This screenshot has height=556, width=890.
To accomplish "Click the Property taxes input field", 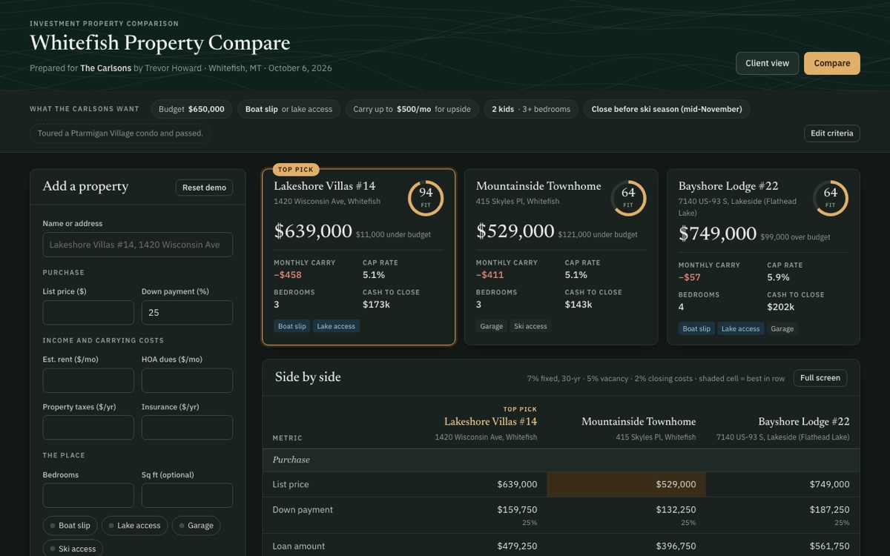I will pyautogui.click(x=88, y=428).
